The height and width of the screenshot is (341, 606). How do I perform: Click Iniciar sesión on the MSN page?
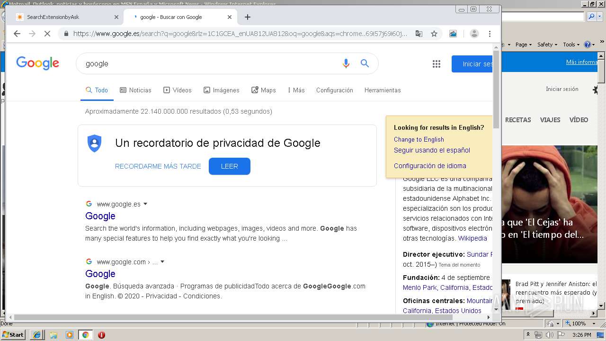[562, 89]
